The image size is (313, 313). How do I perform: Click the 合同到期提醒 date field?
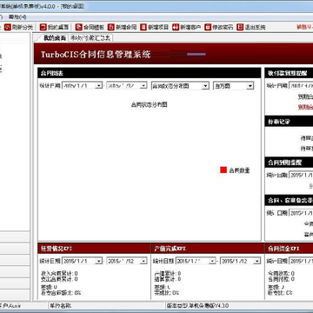(301, 175)
